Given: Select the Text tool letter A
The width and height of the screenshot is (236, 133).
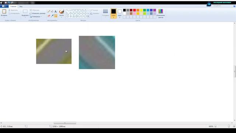Looking at the screenshot, I should coord(55,11).
